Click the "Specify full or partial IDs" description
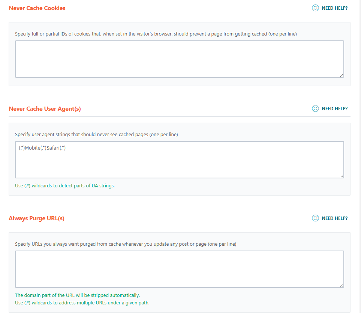This screenshot has width=361, height=313. point(156,34)
